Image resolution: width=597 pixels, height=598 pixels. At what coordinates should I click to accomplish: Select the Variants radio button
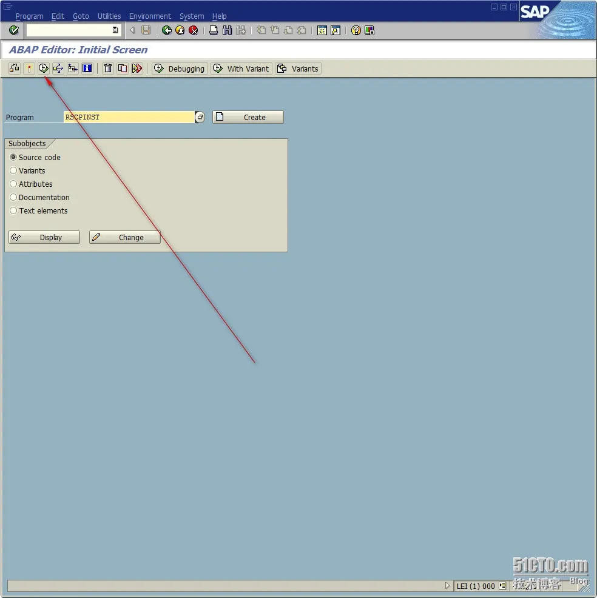(13, 170)
